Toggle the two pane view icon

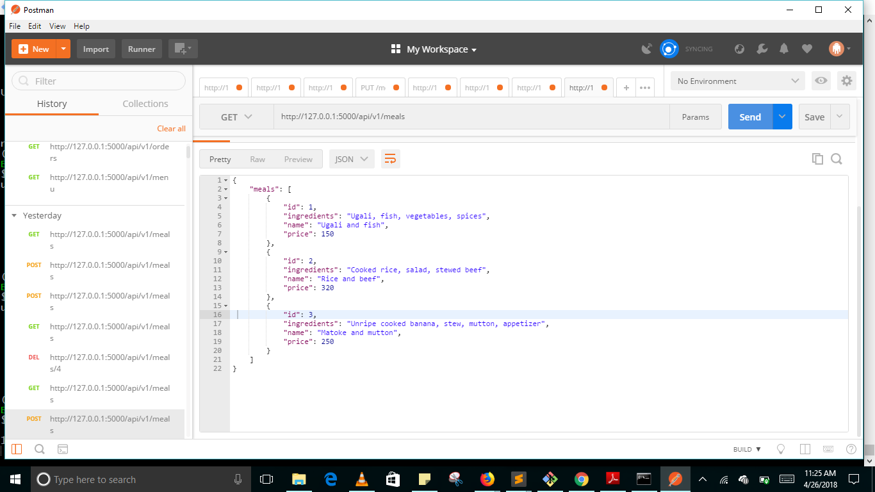coord(805,449)
